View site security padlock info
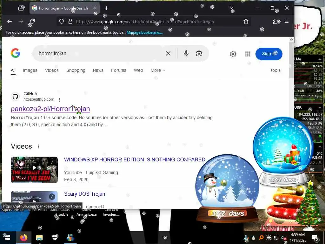 pos(70,21)
